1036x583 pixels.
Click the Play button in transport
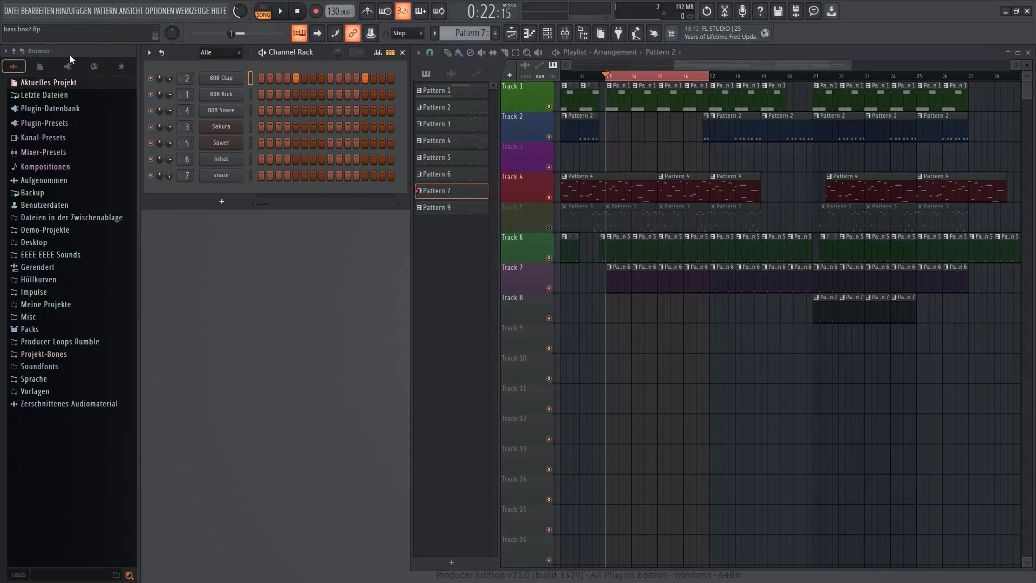pyautogui.click(x=281, y=11)
